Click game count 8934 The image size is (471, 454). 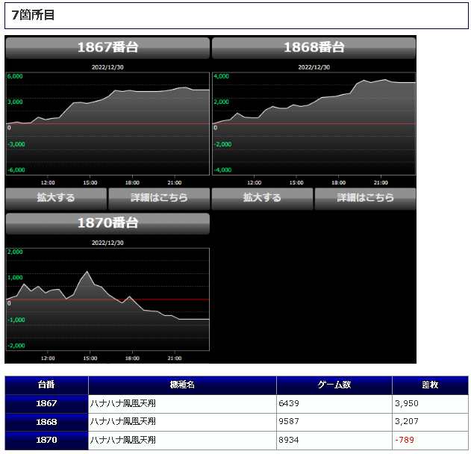coord(289,440)
